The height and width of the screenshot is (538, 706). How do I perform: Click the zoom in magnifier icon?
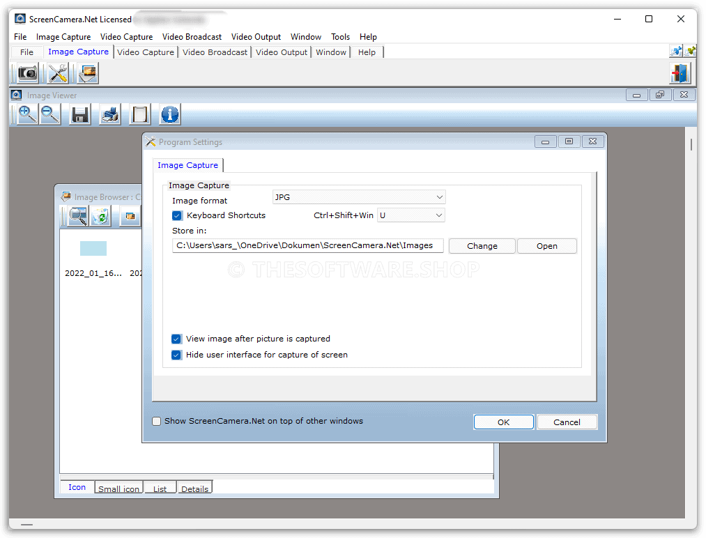[27, 114]
